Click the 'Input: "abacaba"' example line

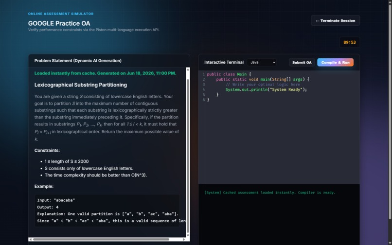(x=56, y=200)
